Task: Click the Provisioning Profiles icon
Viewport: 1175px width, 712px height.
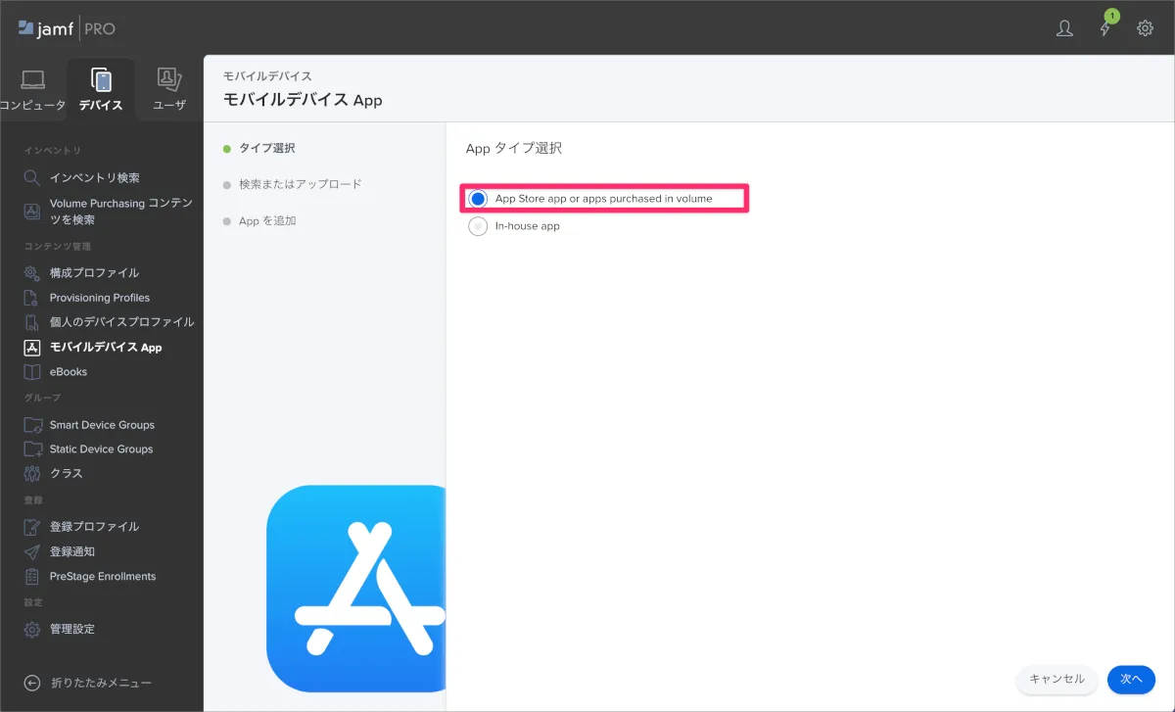Action: coord(32,297)
